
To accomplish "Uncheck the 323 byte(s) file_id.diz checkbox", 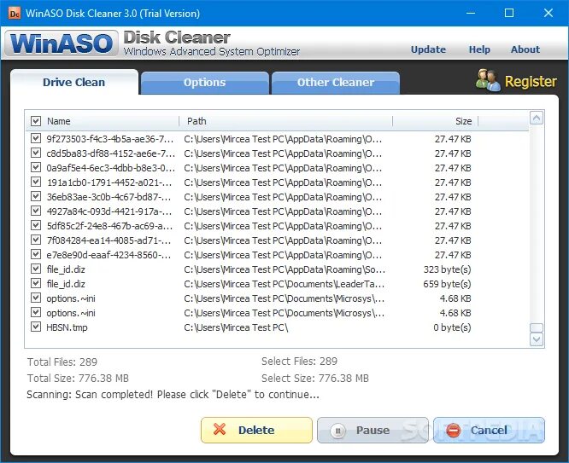I will point(36,269).
